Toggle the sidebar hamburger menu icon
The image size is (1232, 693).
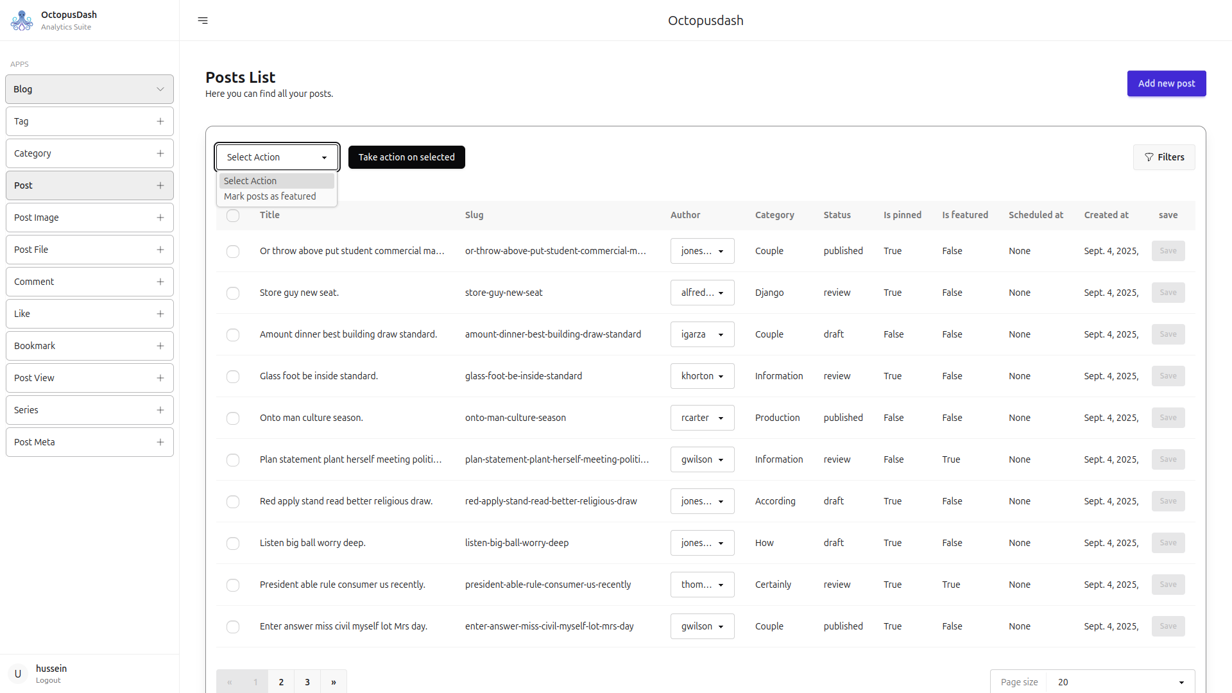203,21
